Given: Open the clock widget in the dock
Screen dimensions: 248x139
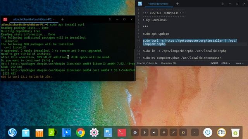Looking at the screenshot, I should coord(221,132).
